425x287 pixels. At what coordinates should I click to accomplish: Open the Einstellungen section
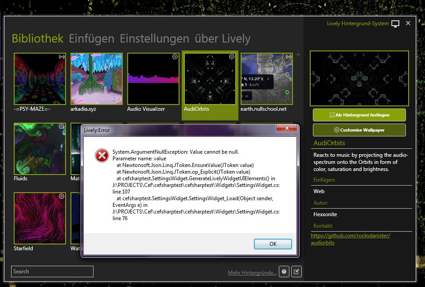pyautogui.click(x=153, y=39)
